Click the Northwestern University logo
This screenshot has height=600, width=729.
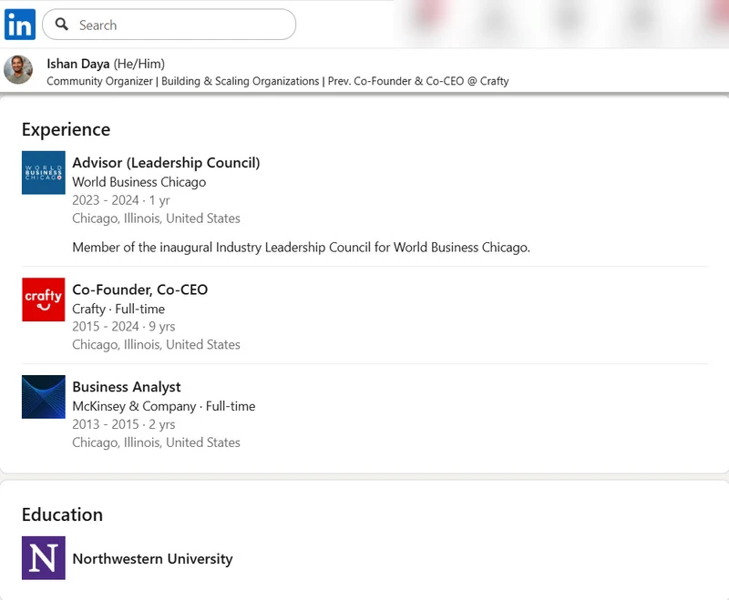pos(44,557)
